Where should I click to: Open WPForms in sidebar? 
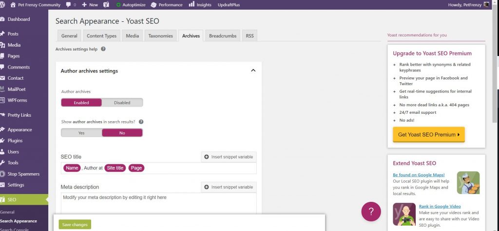pos(17,100)
